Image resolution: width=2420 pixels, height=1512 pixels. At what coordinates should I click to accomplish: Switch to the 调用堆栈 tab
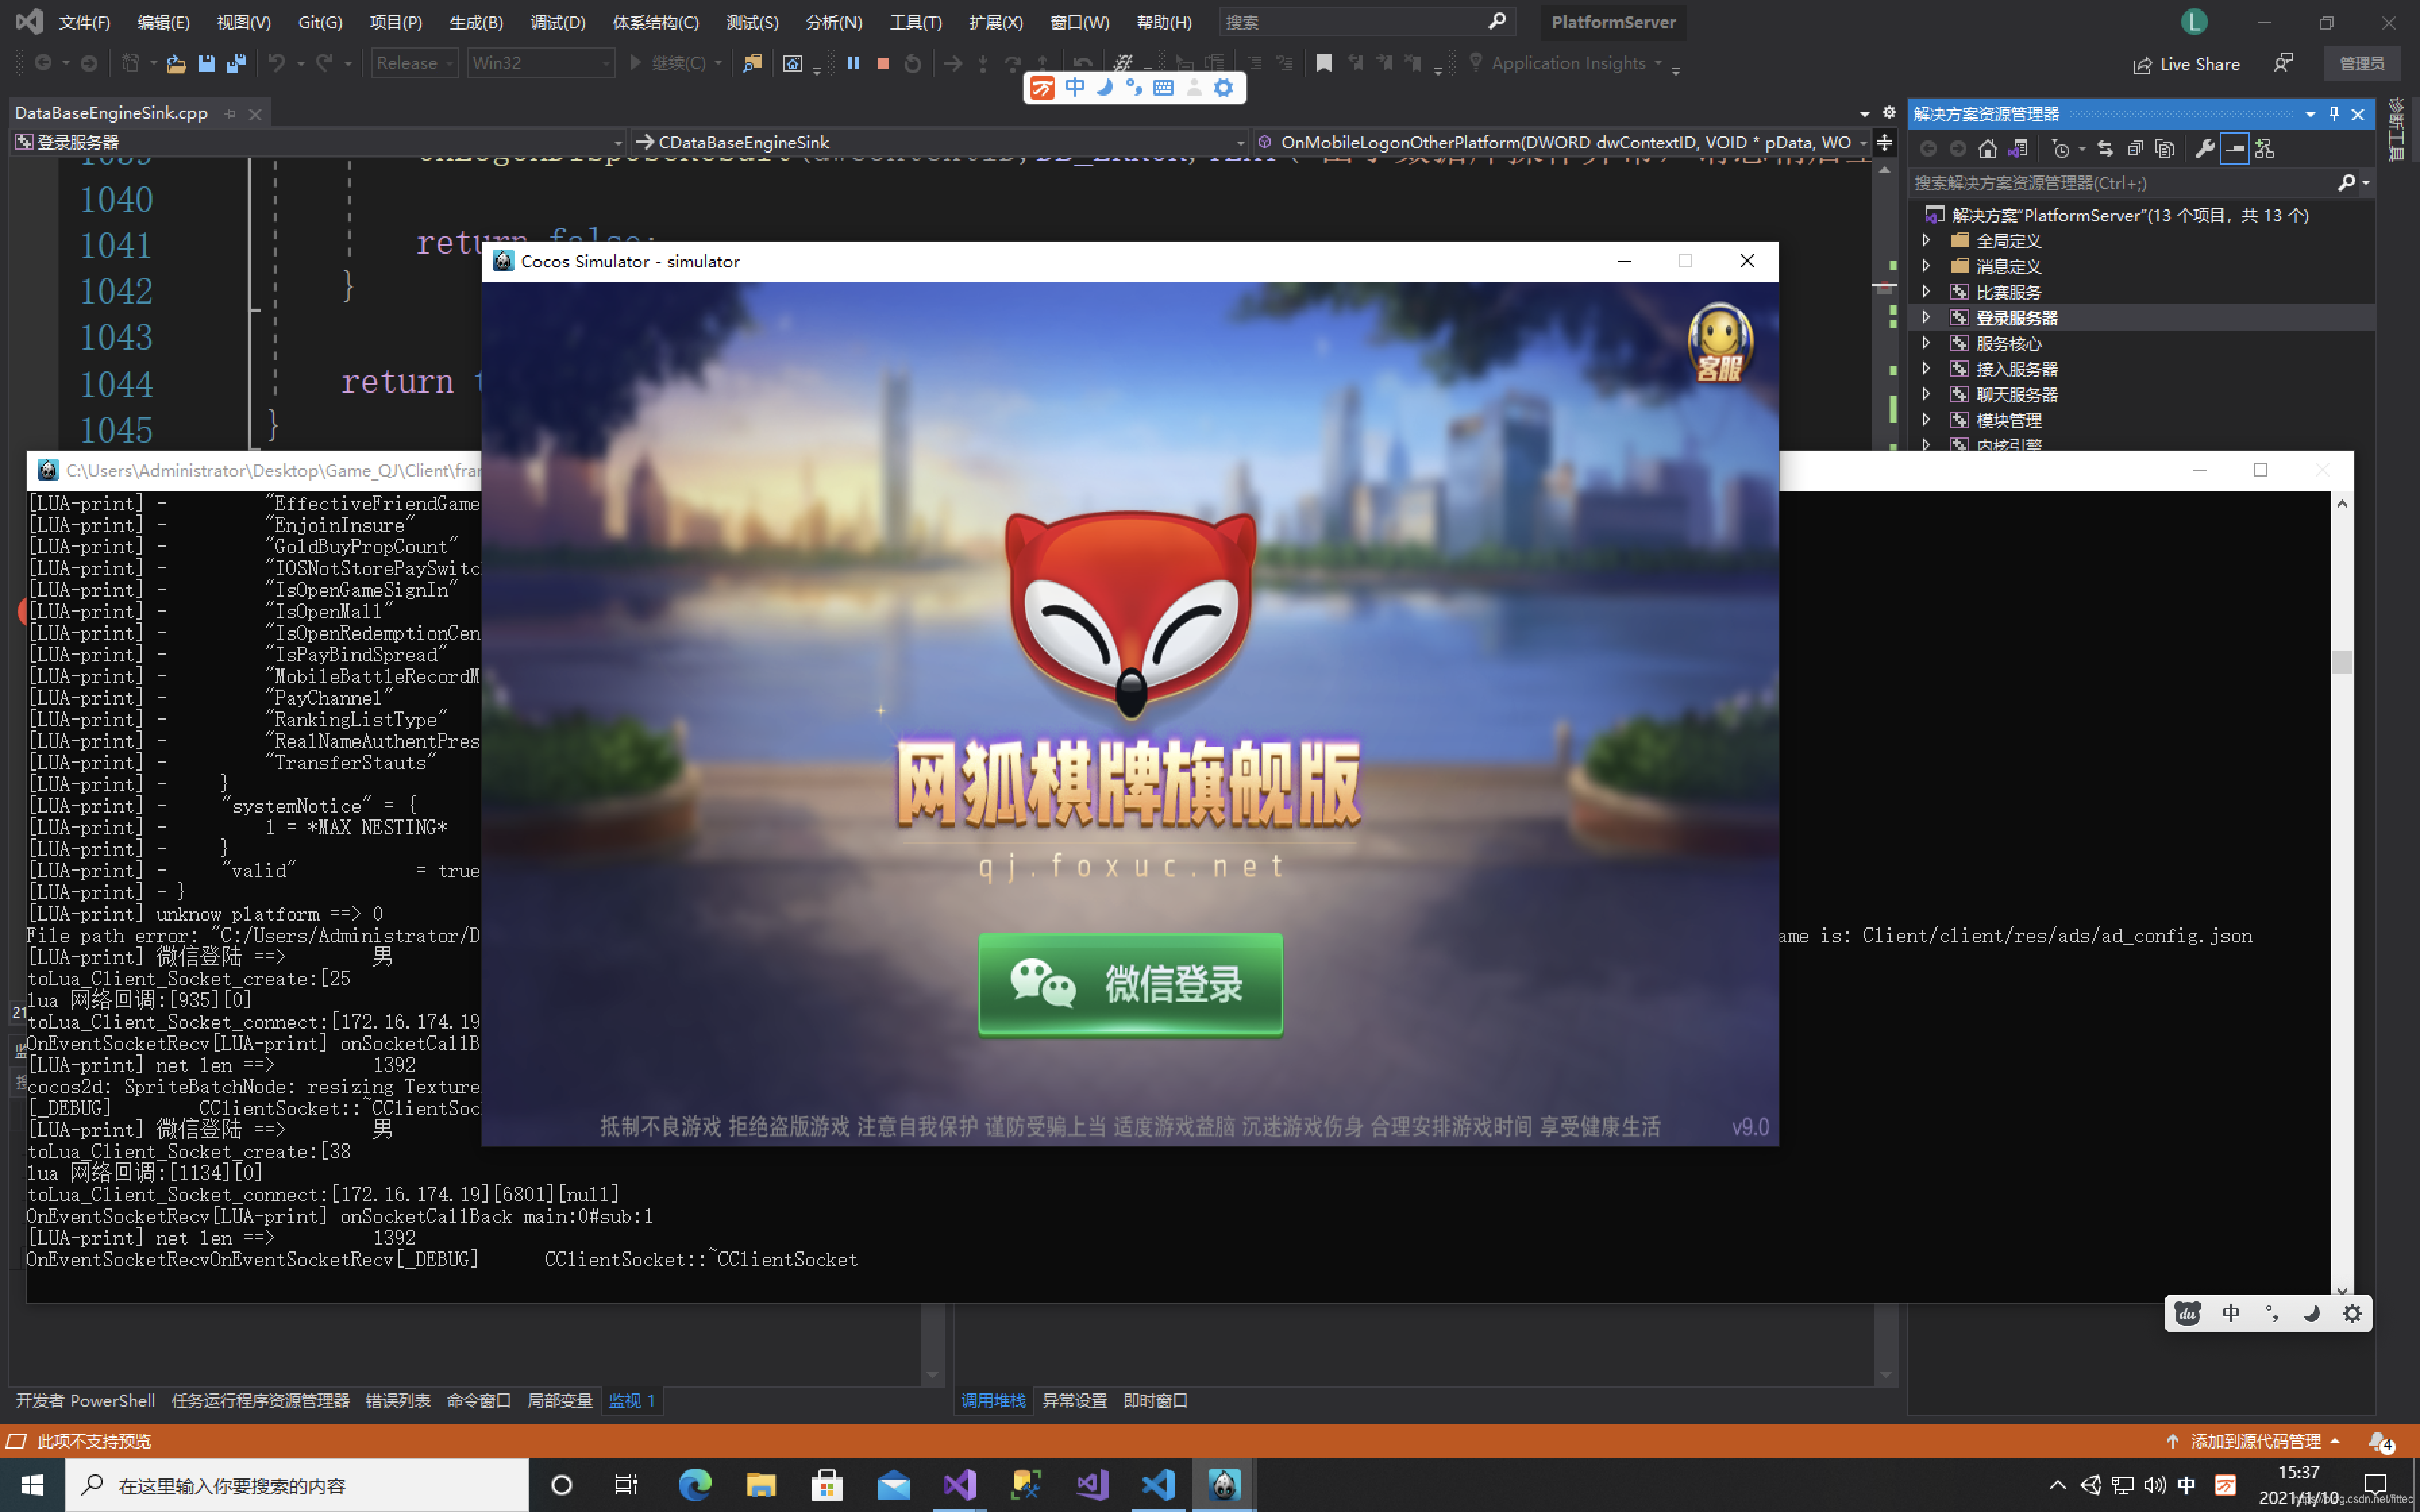pyautogui.click(x=993, y=1400)
